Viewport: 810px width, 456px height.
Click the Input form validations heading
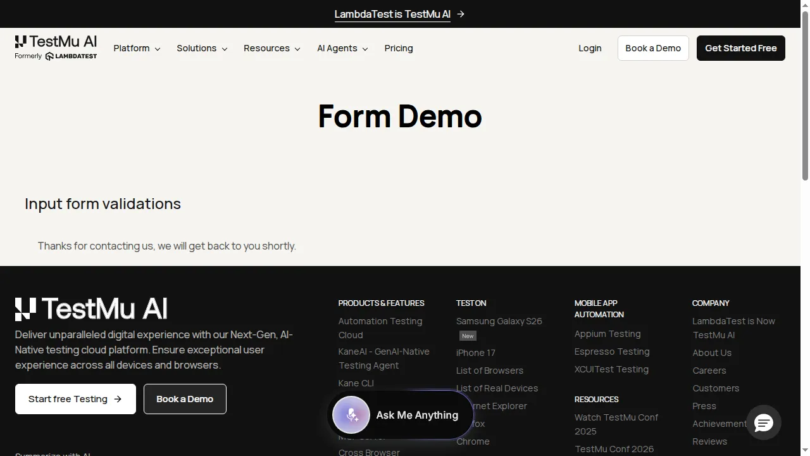(x=103, y=203)
